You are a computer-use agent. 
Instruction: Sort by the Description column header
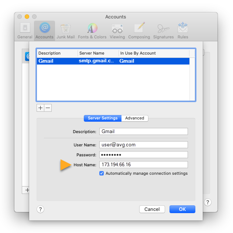[x=57, y=53]
